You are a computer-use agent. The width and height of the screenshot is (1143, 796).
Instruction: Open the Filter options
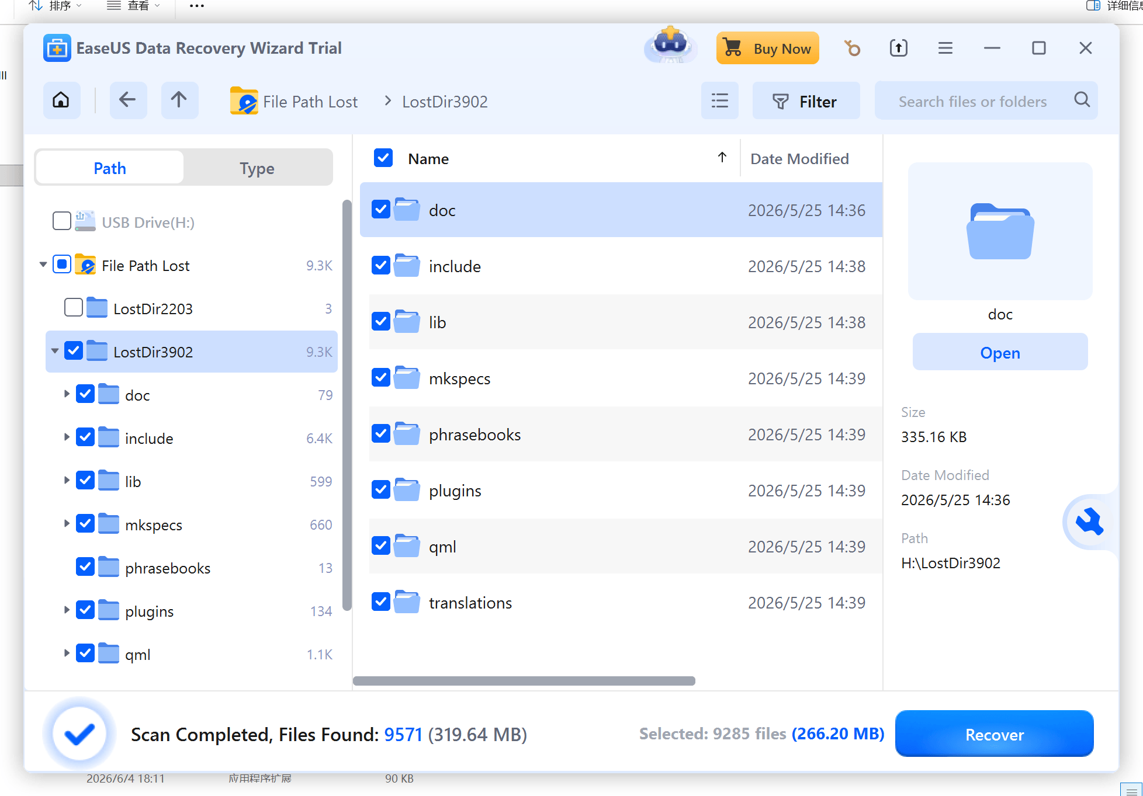(806, 100)
